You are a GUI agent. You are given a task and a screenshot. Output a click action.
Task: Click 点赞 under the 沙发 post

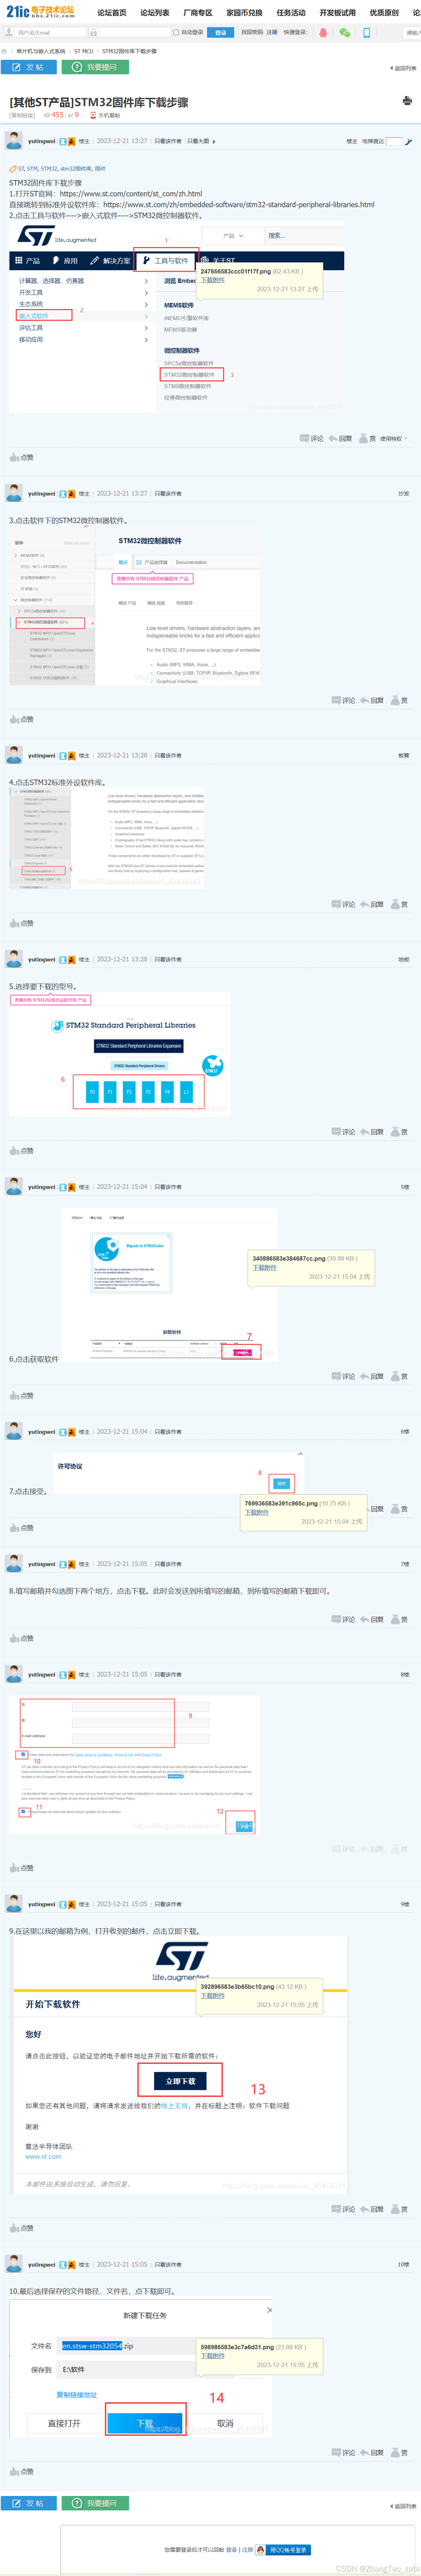click(x=22, y=719)
